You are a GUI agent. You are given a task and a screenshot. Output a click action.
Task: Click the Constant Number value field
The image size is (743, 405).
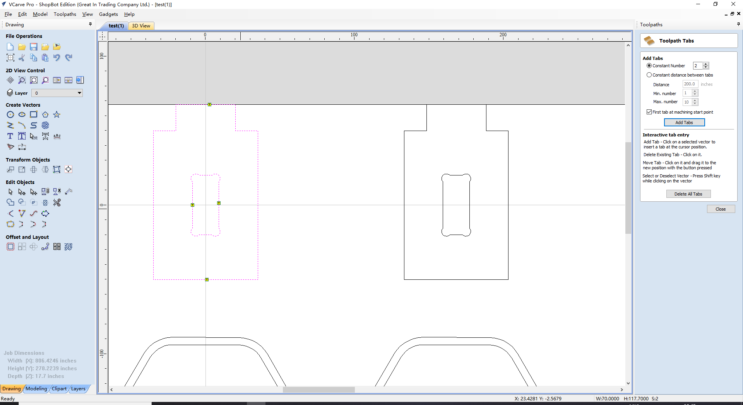pos(698,66)
